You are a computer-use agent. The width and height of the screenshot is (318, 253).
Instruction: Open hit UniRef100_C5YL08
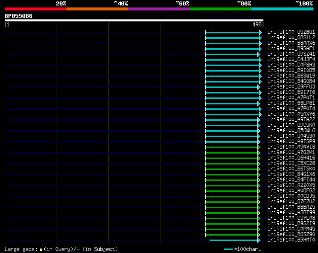point(291,218)
